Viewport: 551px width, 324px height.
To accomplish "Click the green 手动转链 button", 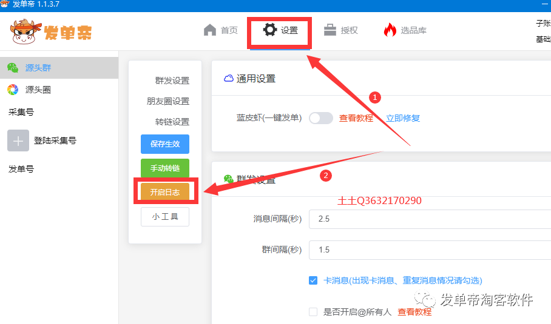I will 165,168.
